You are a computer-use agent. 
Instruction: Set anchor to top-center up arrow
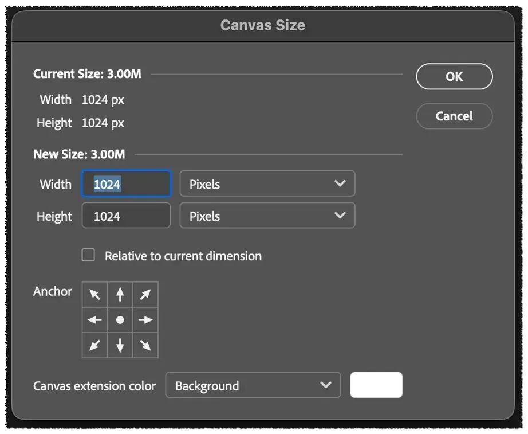(120, 294)
